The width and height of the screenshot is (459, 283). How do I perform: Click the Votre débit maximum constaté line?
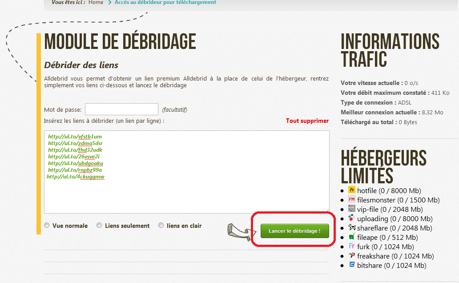tap(395, 93)
